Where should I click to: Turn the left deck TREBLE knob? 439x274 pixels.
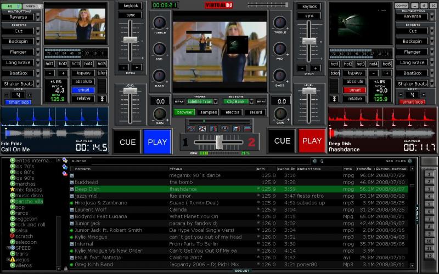[x=160, y=22]
